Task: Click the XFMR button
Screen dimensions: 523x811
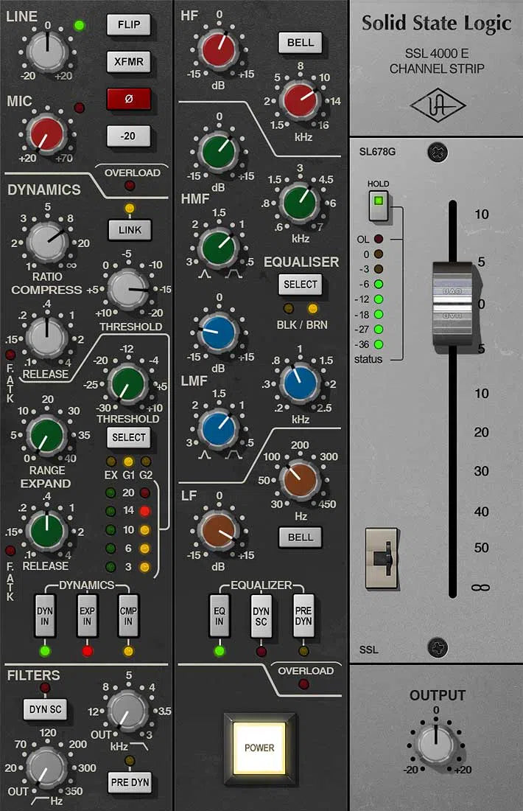Action: point(128,61)
